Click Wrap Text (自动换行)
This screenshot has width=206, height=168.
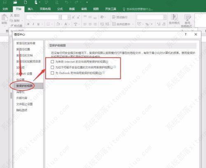click(120, 17)
